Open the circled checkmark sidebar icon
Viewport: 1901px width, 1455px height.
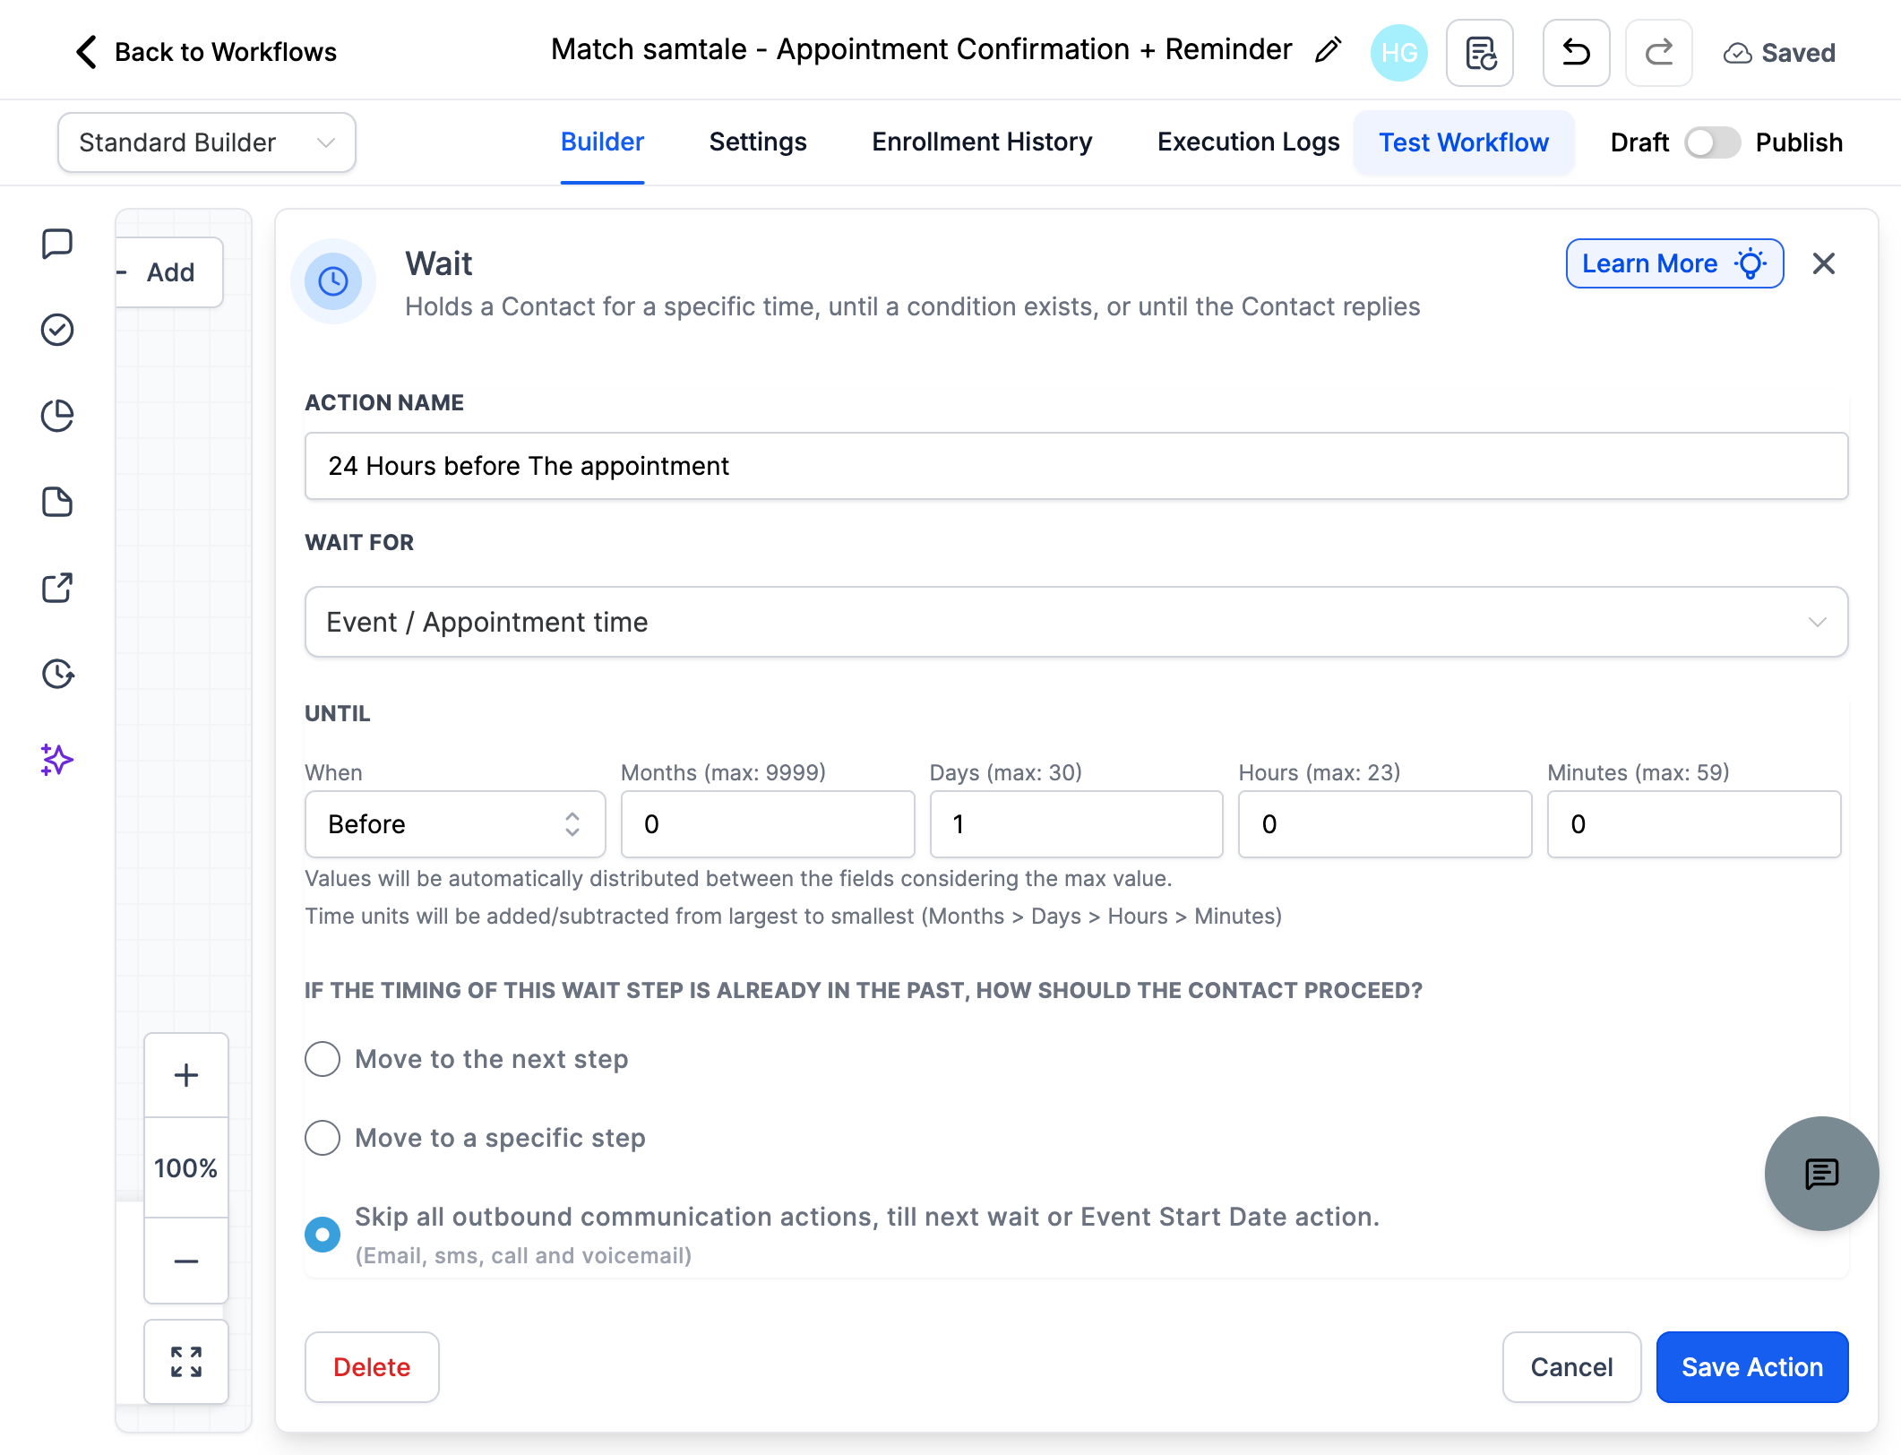(x=57, y=330)
